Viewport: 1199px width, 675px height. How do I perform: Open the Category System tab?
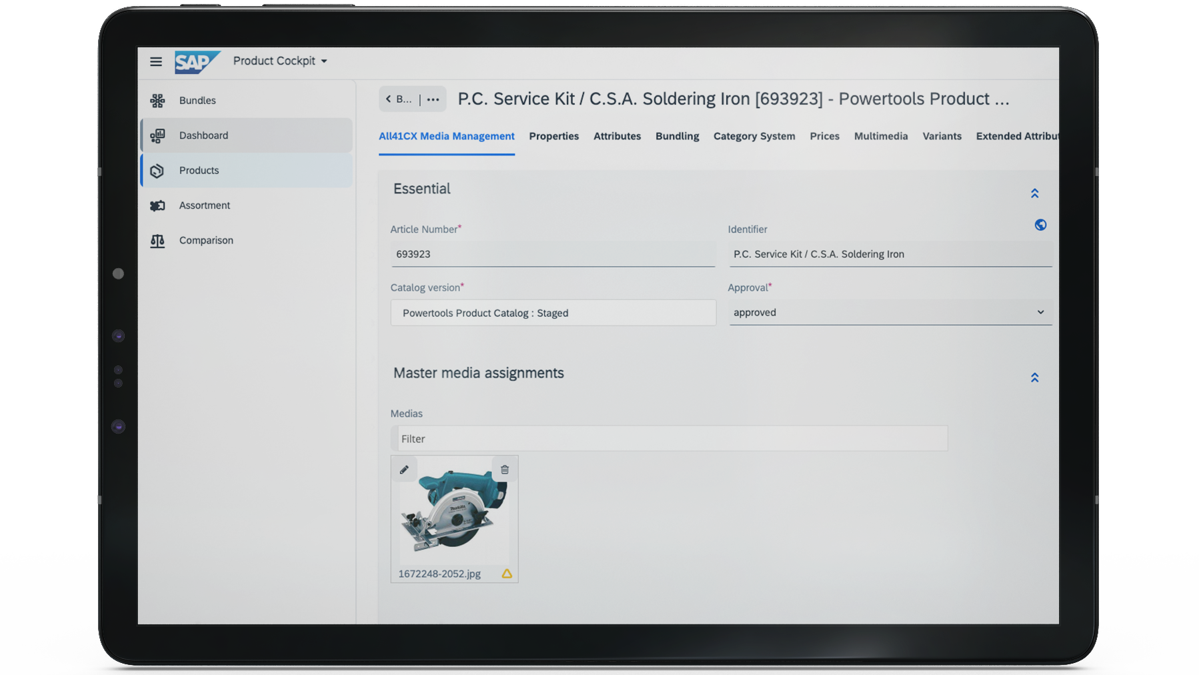[x=754, y=136]
